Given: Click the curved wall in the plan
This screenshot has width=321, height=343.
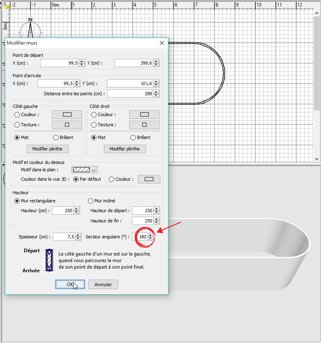Looking at the screenshot, I should click(x=223, y=73).
